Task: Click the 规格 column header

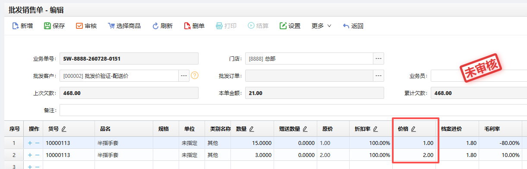Action: (x=166, y=129)
